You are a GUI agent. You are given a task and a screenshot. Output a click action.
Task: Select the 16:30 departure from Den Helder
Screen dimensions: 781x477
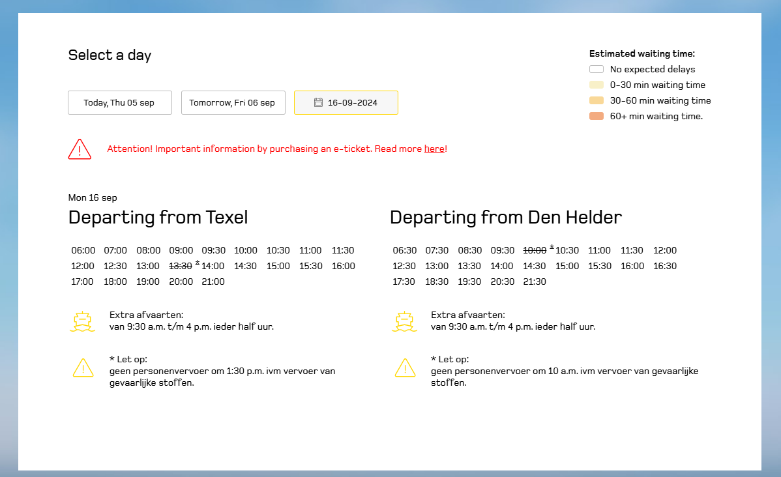[x=665, y=266]
